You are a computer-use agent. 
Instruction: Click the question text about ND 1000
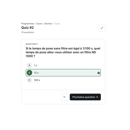[63, 52]
